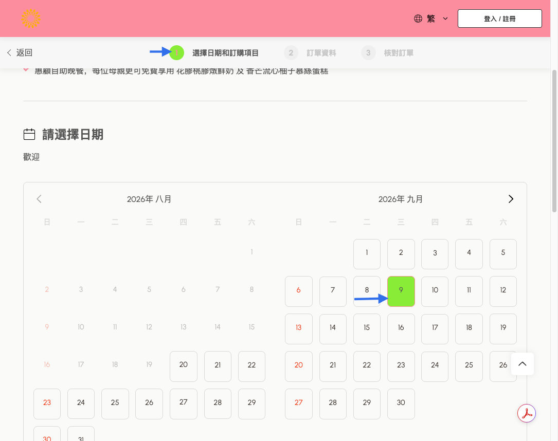The width and height of the screenshot is (558, 441).
Task: Select Sunday September 27
Action: click(299, 404)
